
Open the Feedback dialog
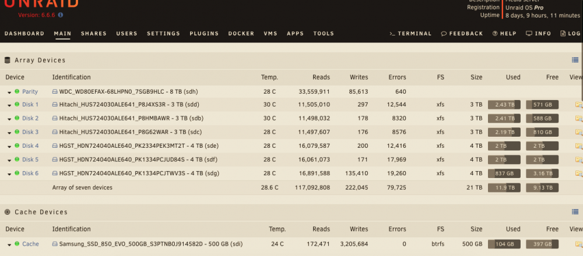462,33
